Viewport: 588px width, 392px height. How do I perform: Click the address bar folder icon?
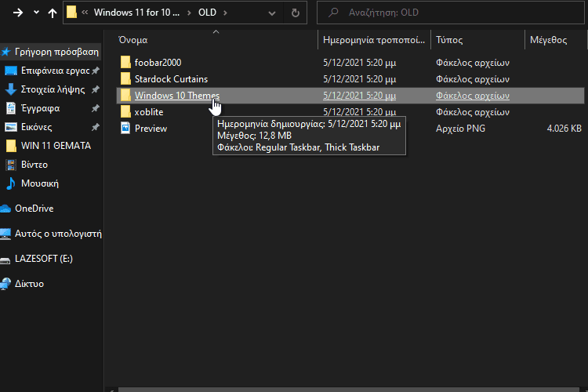71,13
